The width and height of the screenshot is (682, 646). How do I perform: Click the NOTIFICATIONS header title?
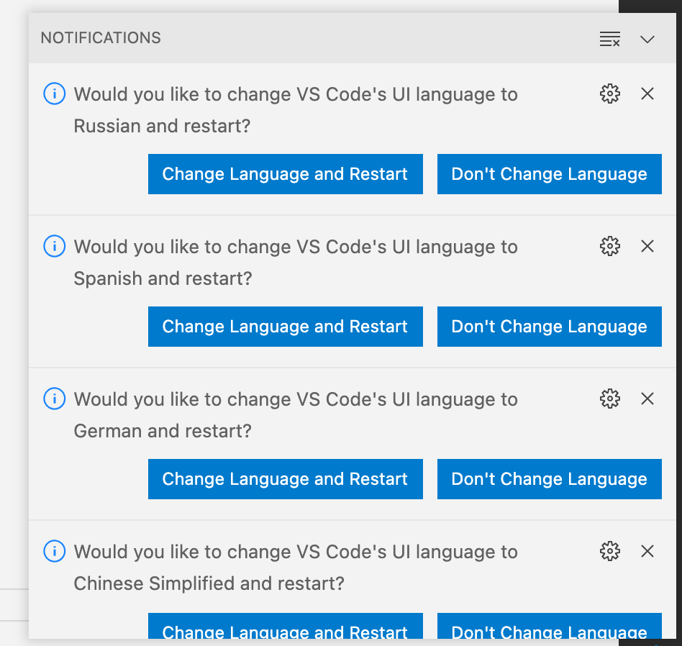(101, 38)
